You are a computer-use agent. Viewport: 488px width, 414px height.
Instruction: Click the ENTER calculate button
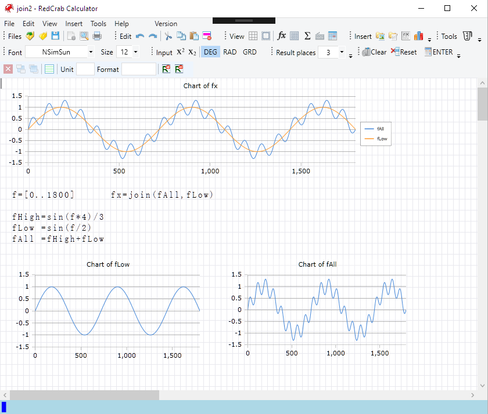point(439,52)
